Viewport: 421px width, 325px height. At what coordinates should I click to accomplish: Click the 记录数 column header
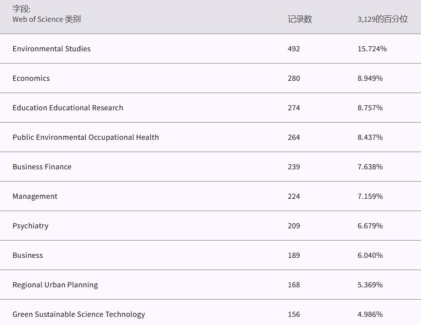tap(300, 19)
